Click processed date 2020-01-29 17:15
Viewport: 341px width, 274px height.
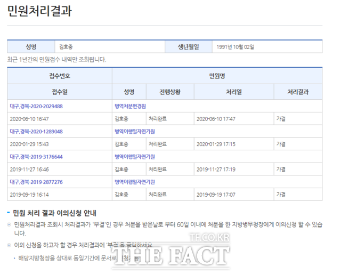[216, 144]
